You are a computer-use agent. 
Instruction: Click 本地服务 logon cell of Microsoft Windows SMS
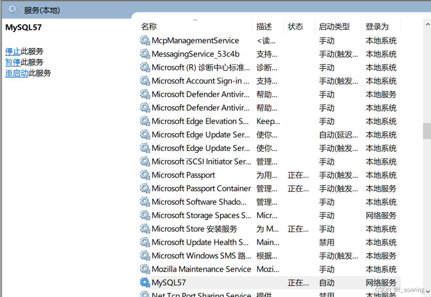pyautogui.click(x=381, y=256)
